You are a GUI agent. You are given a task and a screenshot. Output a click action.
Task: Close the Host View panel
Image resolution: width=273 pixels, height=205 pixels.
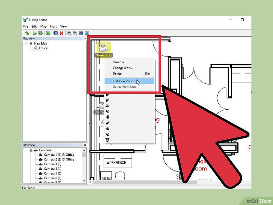85,145
